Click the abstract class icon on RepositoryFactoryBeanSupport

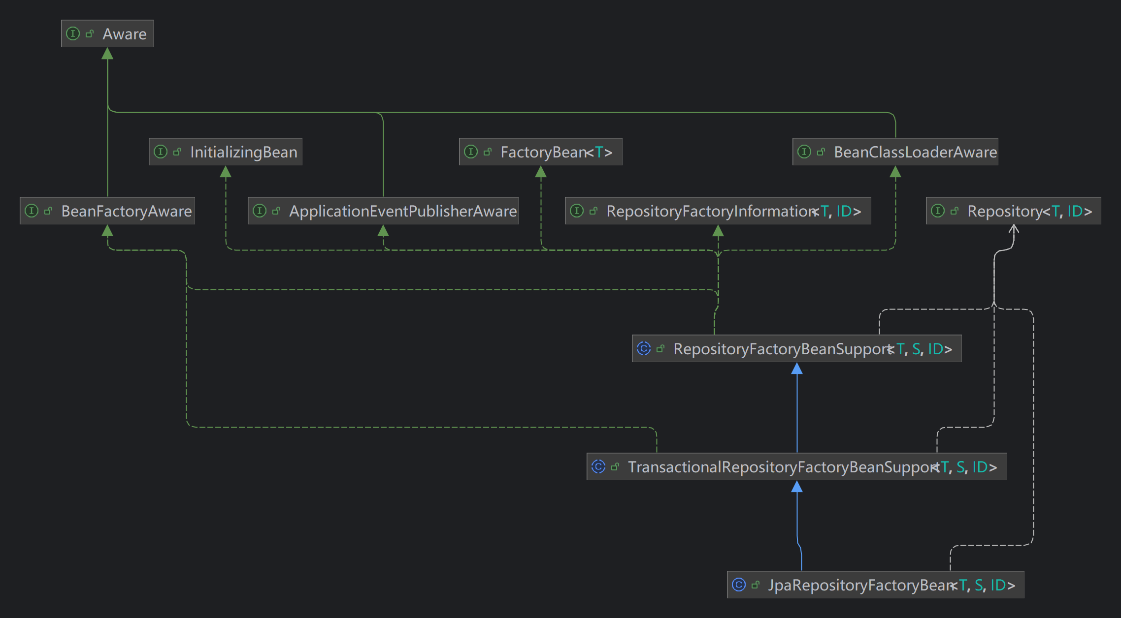tap(644, 348)
